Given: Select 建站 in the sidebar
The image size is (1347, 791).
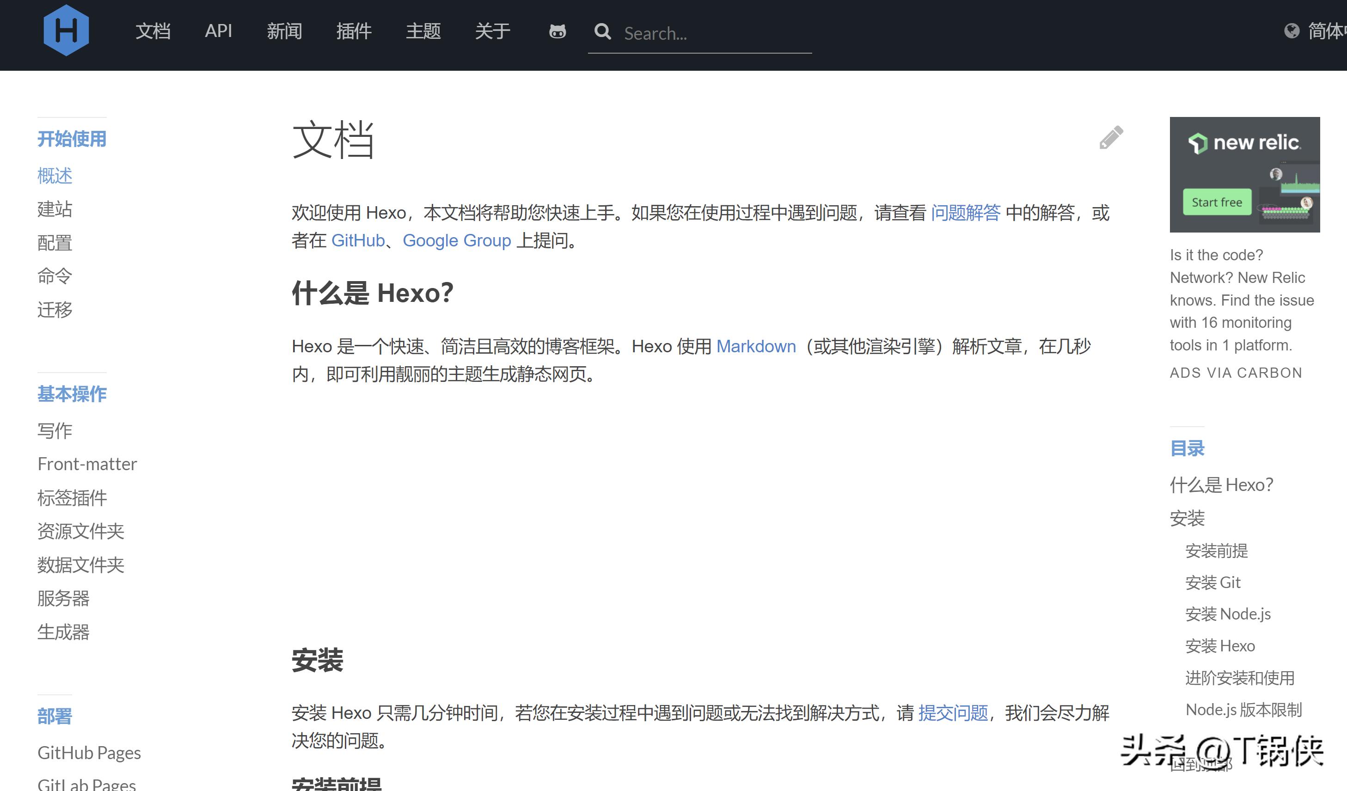Looking at the screenshot, I should [55, 209].
